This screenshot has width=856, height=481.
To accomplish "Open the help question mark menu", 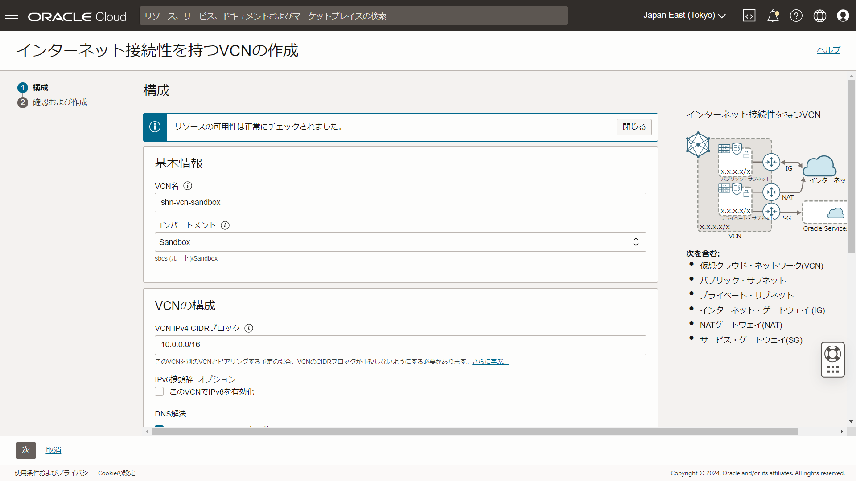I will click(x=796, y=16).
